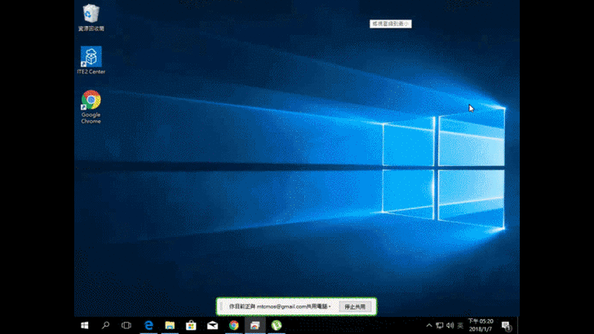Image resolution: width=594 pixels, height=334 pixels.
Task: Open the green circular app on the taskbar
Action: coord(277,325)
